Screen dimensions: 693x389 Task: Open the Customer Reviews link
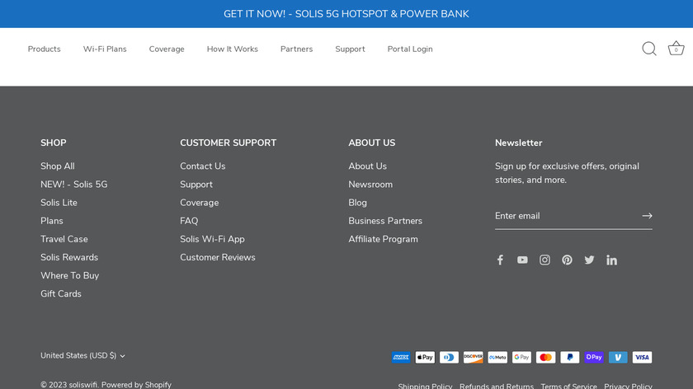click(x=218, y=257)
